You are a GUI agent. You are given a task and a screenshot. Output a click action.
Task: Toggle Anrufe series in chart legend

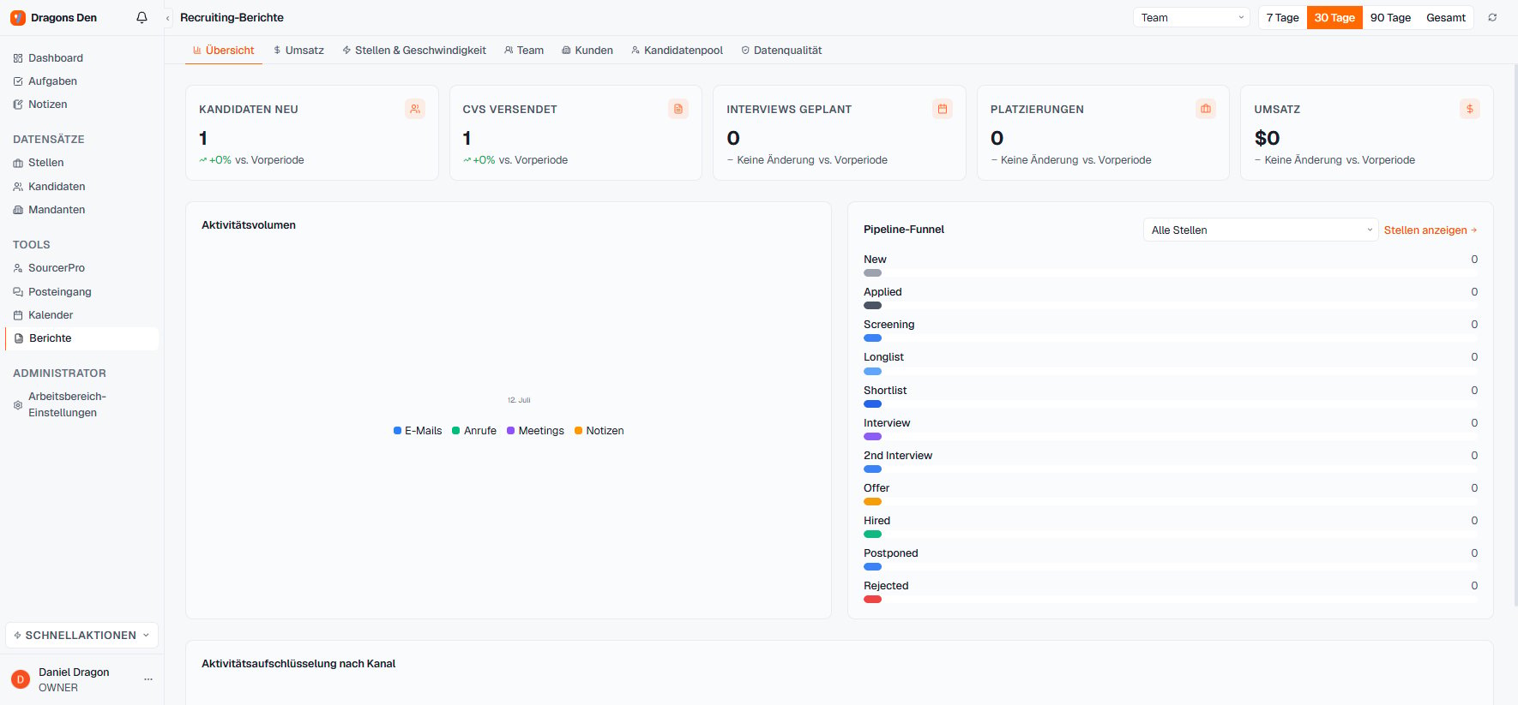tap(474, 431)
